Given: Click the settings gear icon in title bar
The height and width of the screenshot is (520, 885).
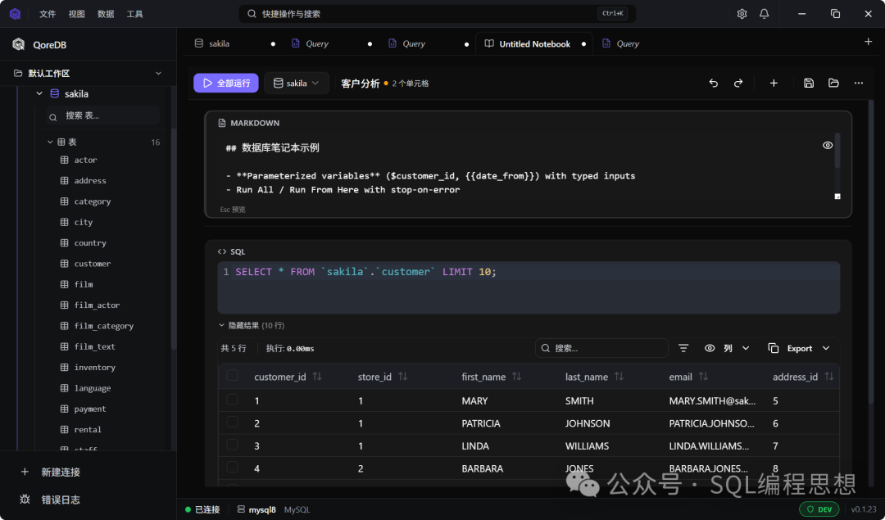Looking at the screenshot, I should click(x=742, y=14).
